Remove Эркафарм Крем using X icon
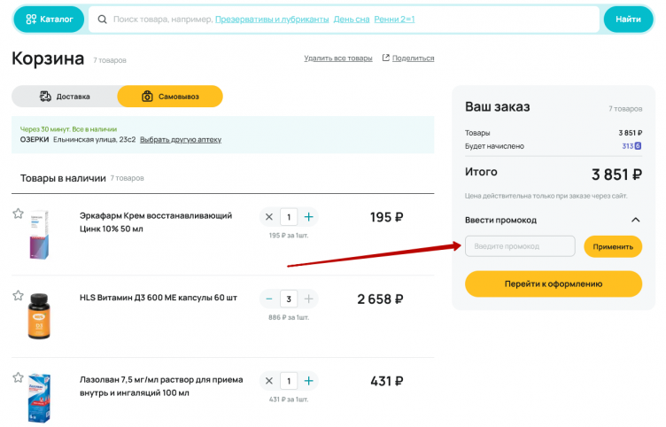 (269, 217)
